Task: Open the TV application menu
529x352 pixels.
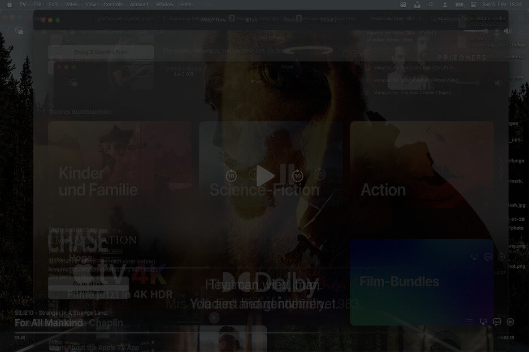Action: pos(23,5)
